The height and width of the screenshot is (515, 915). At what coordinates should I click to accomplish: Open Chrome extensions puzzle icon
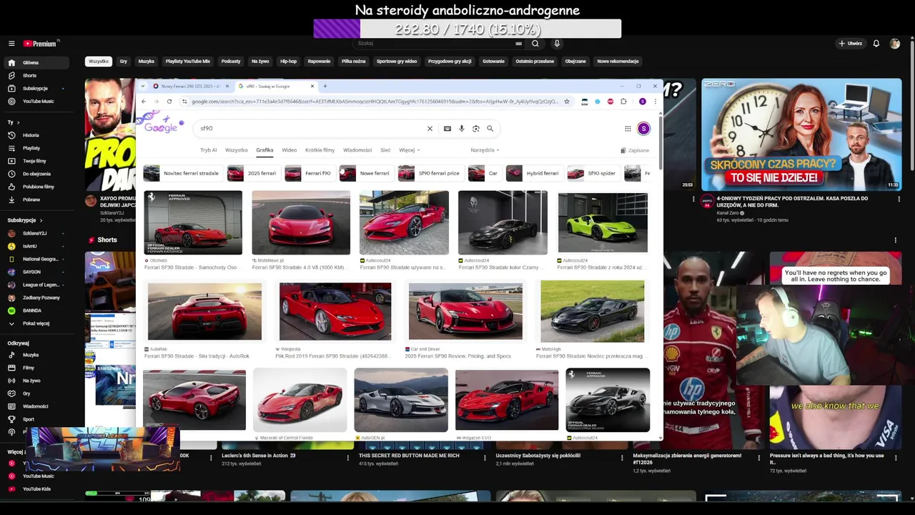coord(623,102)
